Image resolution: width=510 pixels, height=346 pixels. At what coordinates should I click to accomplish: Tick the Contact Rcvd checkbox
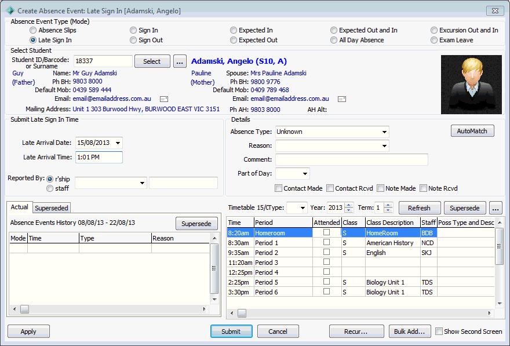[330, 188]
